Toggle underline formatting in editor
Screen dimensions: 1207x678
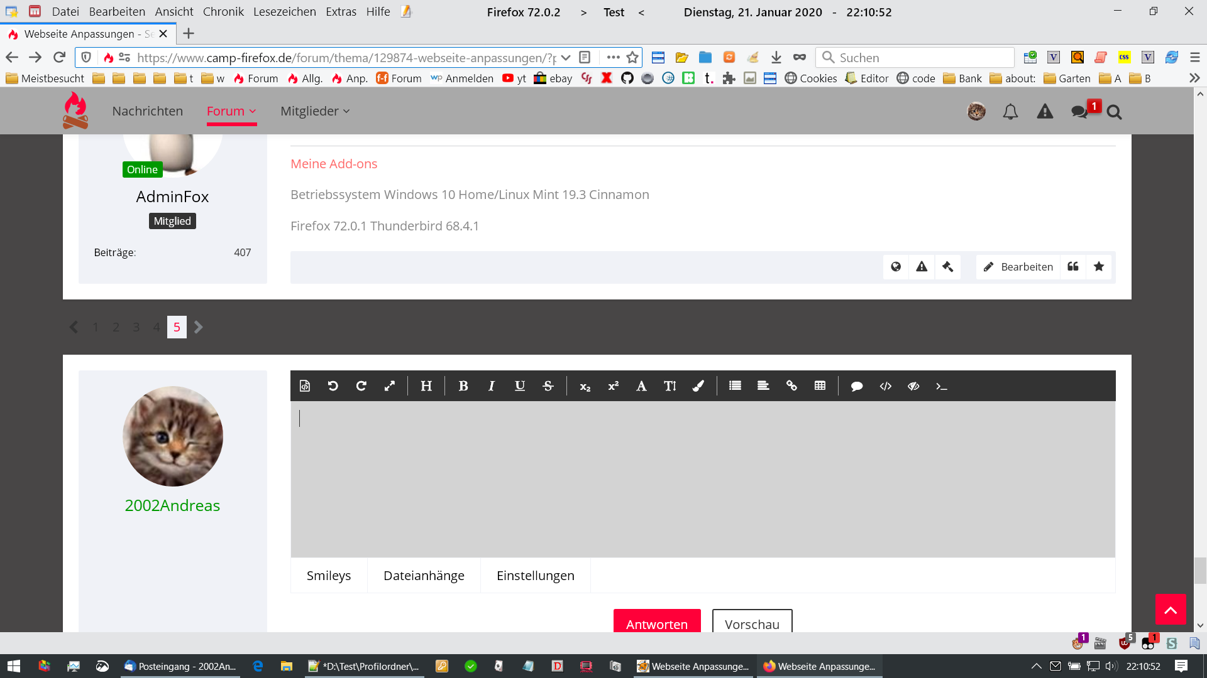point(519,386)
